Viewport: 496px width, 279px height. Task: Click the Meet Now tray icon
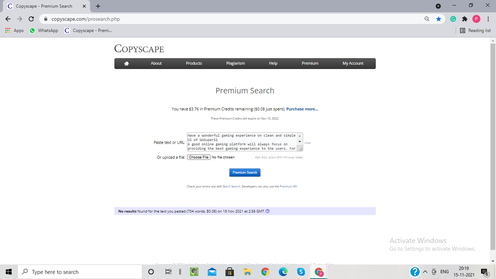pos(434,272)
